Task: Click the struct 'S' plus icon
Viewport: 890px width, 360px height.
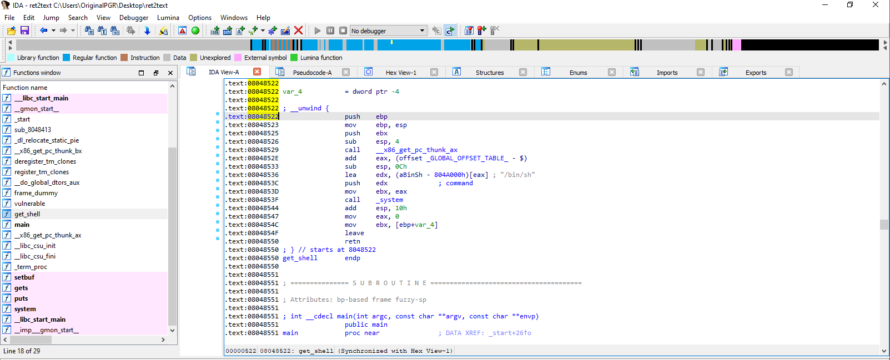Action: point(254,31)
